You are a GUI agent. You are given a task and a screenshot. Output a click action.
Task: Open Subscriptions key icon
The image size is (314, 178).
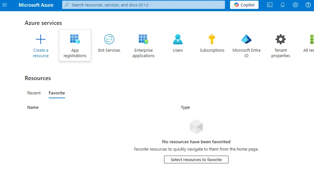point(212,39)
